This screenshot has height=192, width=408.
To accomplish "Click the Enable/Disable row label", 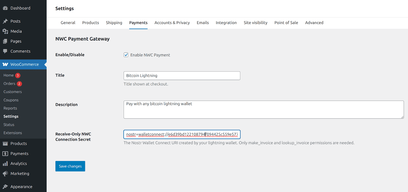I will point(70,55).
